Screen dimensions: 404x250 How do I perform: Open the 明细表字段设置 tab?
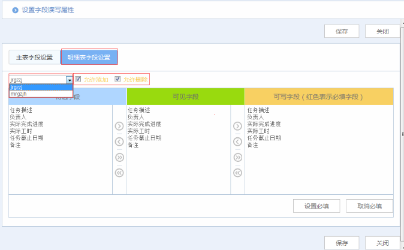(89, 58)
